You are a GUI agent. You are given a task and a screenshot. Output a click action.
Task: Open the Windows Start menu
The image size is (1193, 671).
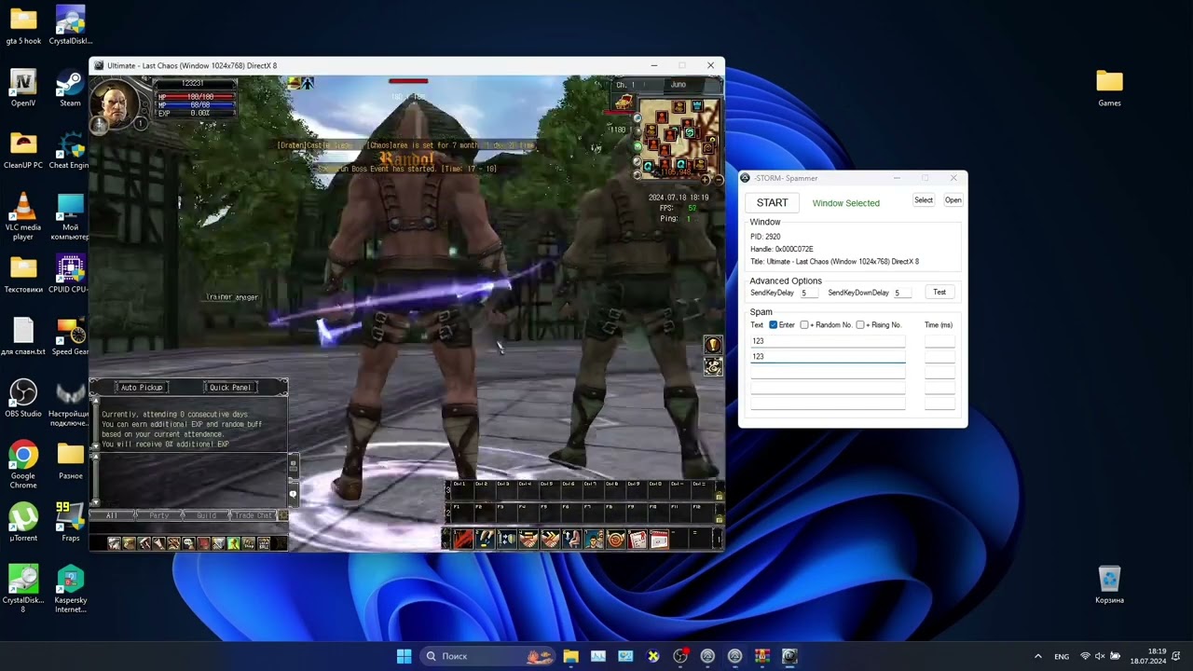(404, 656)
